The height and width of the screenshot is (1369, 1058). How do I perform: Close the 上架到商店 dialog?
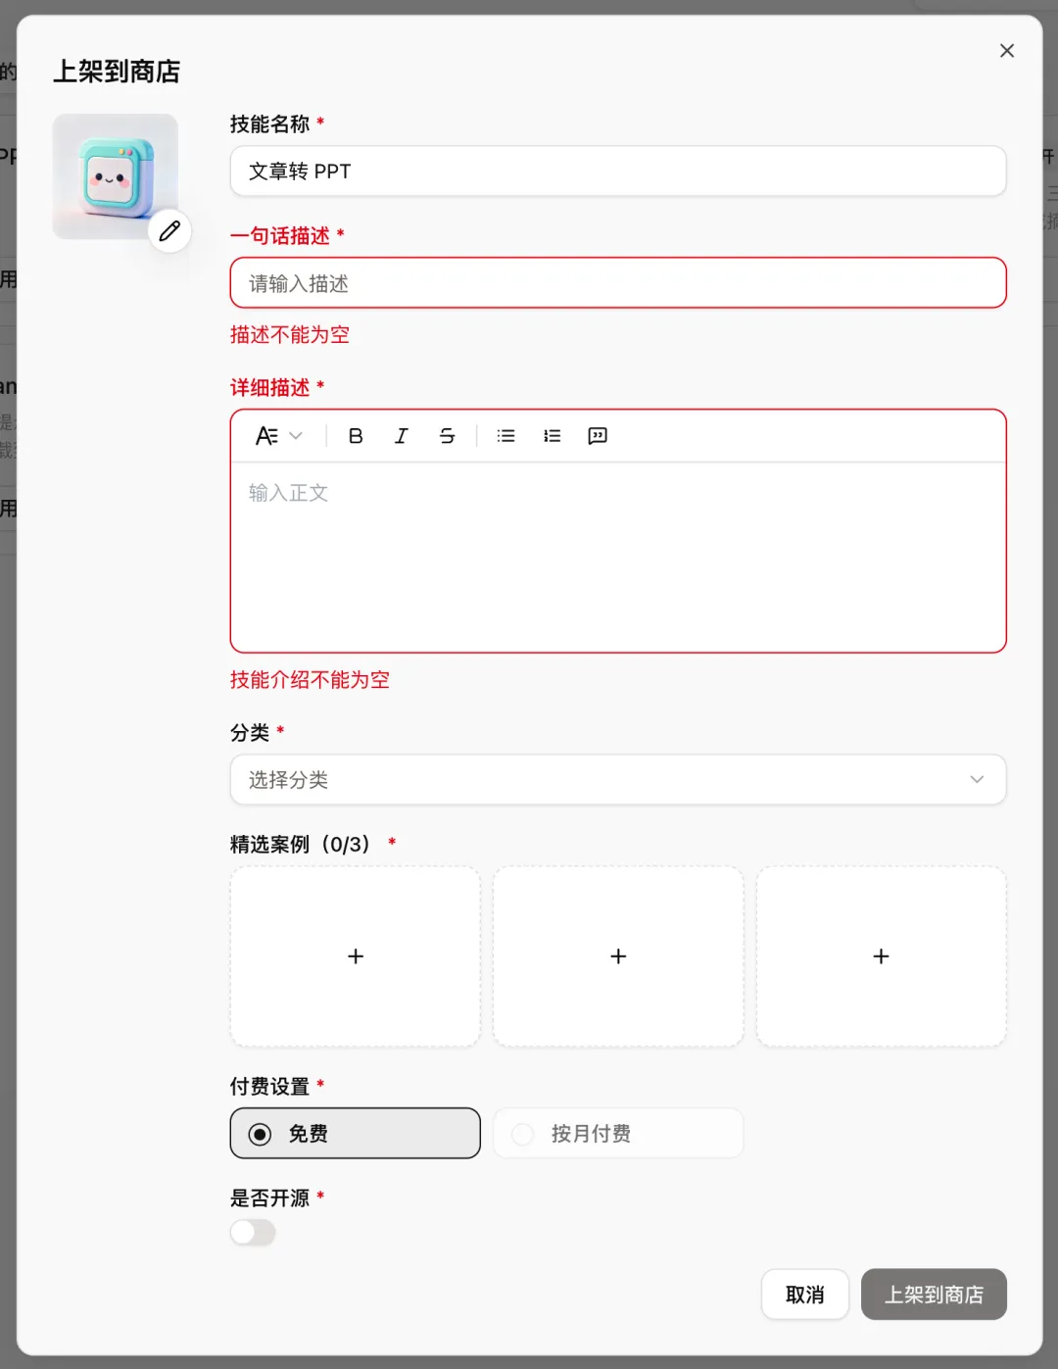pyautogui.click(x=1007, y=50)
